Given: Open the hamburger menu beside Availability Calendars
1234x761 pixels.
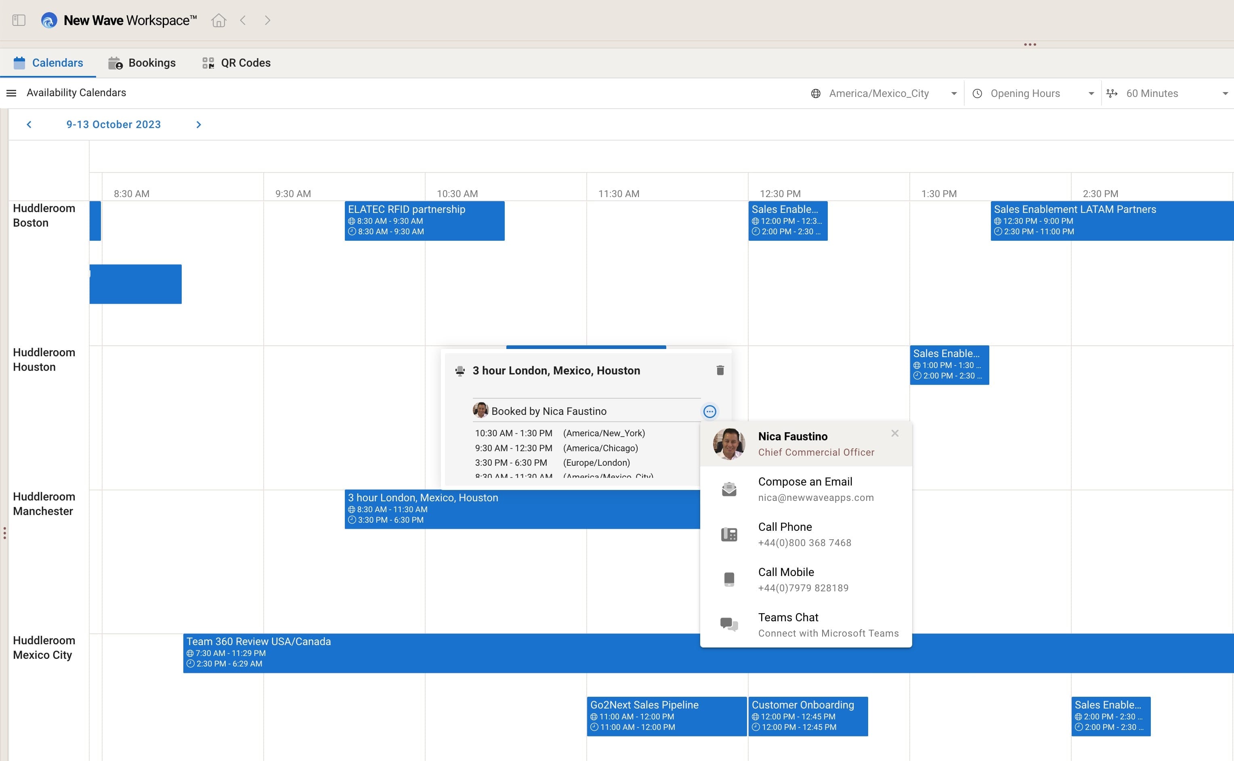Looking at the screenshot, I should coord(11,92).
